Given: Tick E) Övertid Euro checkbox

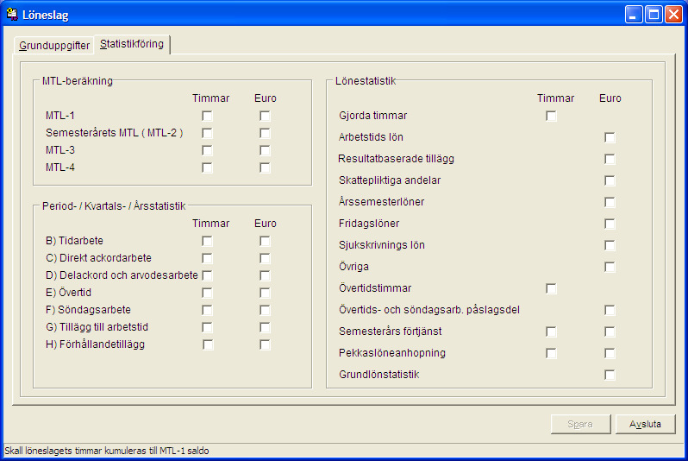Looking at the screenshot, I should 265,294.
